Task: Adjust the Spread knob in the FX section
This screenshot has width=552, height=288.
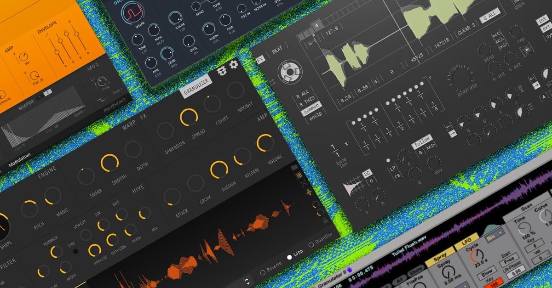Action: [189, 118]
